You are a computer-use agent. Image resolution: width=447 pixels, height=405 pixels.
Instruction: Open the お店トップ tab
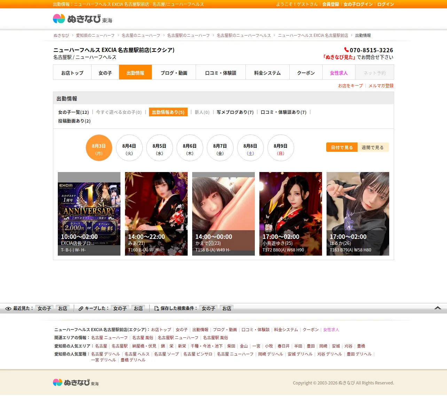tap(72, 72)
